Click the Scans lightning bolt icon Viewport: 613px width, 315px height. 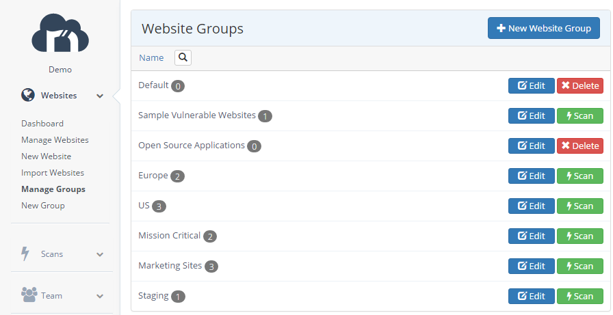25,254
